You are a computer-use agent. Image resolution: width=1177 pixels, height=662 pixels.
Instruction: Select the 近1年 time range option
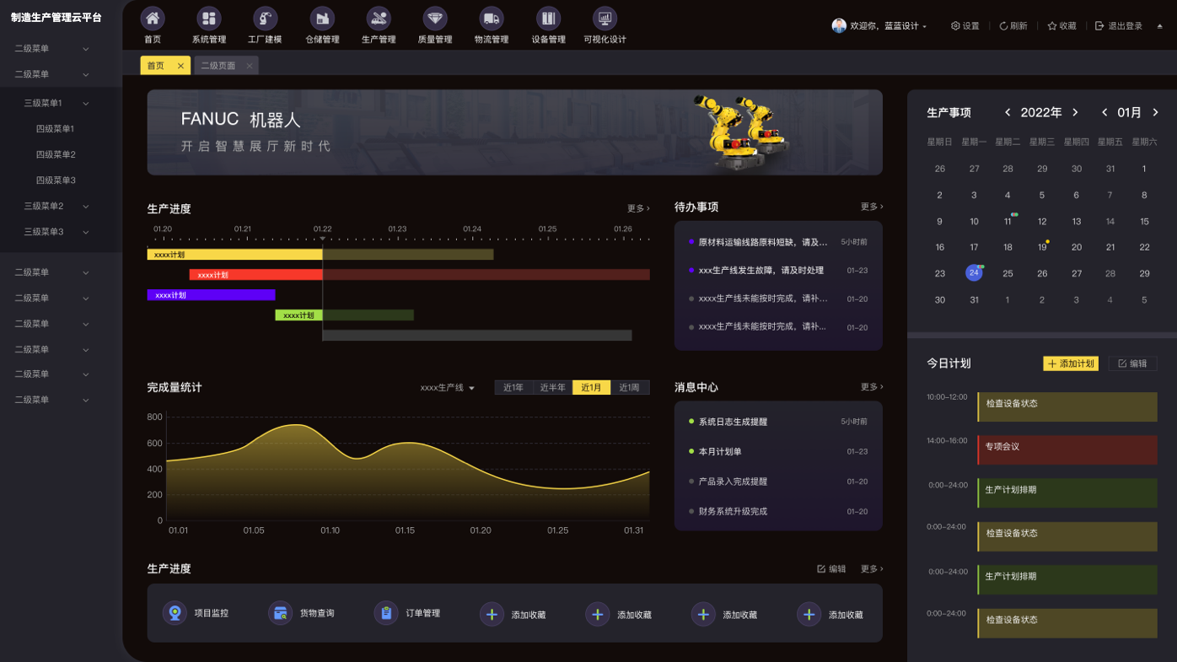click(513, 388)
